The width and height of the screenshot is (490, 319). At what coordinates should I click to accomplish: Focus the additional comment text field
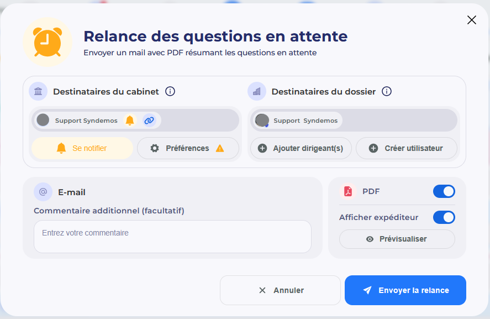pyautogui.click(x=172, y=237)
